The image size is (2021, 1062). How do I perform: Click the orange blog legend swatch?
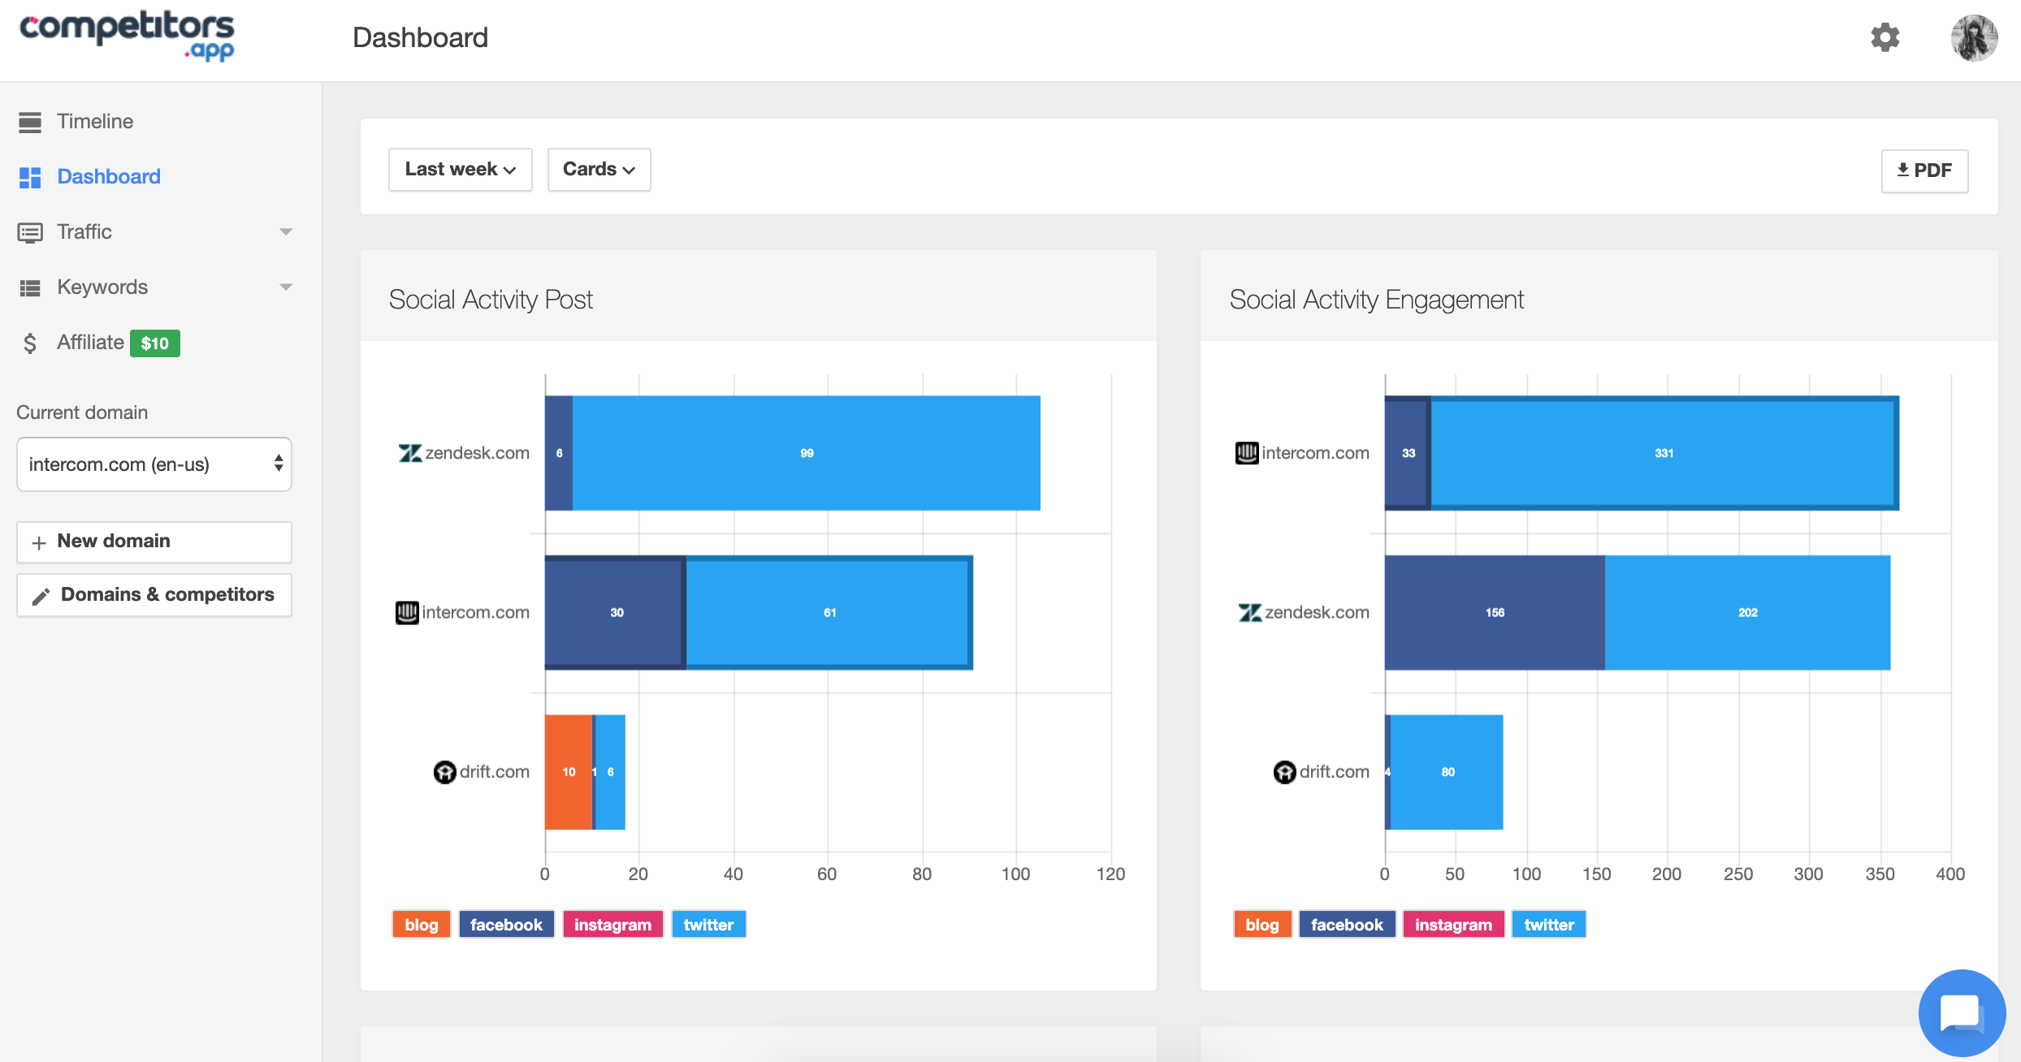(420, 924)
